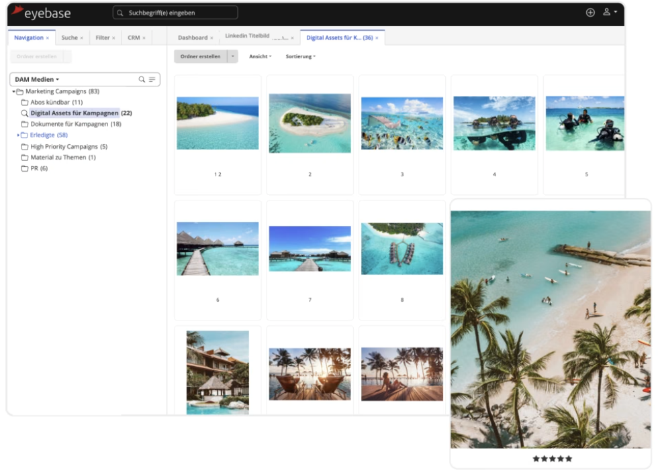This screenshot has width=658, height=472.
Task: Select Dokumente für Kampagnen (18) folder
Action: [x=76, y=124]
